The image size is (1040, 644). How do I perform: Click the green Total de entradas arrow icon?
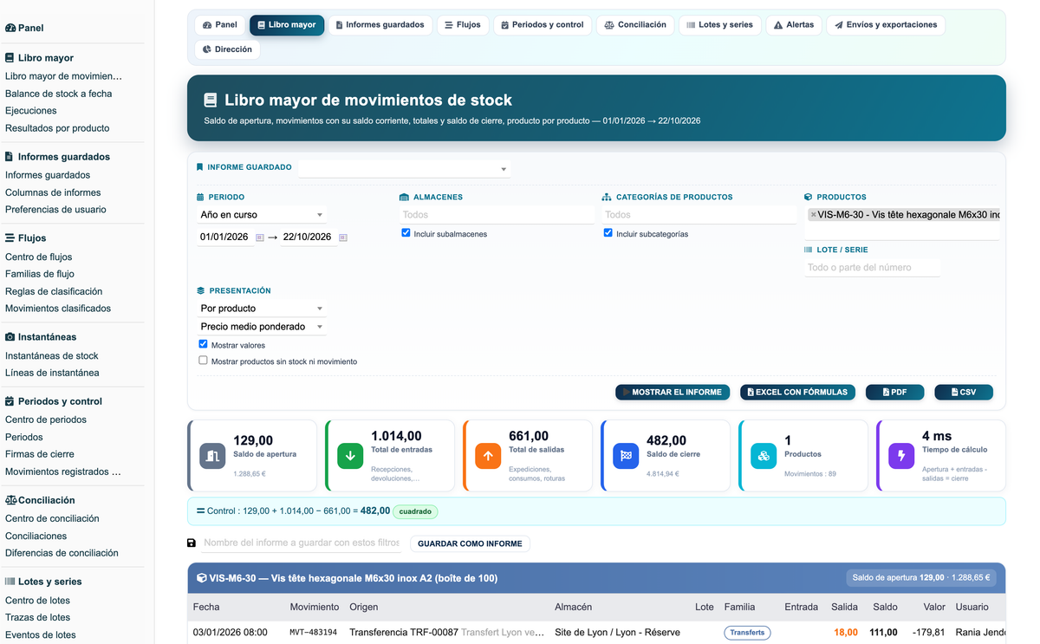[x=350, y=455]
